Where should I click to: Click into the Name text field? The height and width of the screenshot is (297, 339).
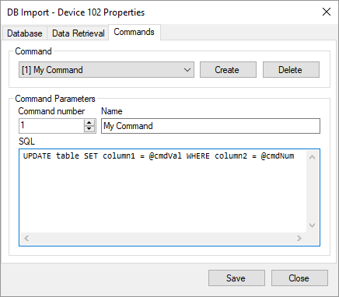coord(211,126)
